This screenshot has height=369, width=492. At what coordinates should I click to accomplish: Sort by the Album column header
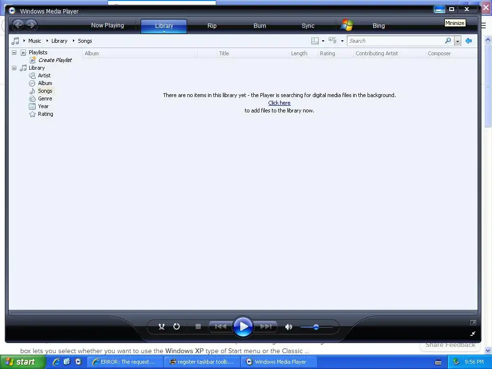(140, 53)
